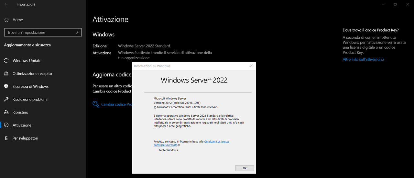Click the Attivazione page heading
The width and height of the screenshot is (414, 178).
point(110,19)
